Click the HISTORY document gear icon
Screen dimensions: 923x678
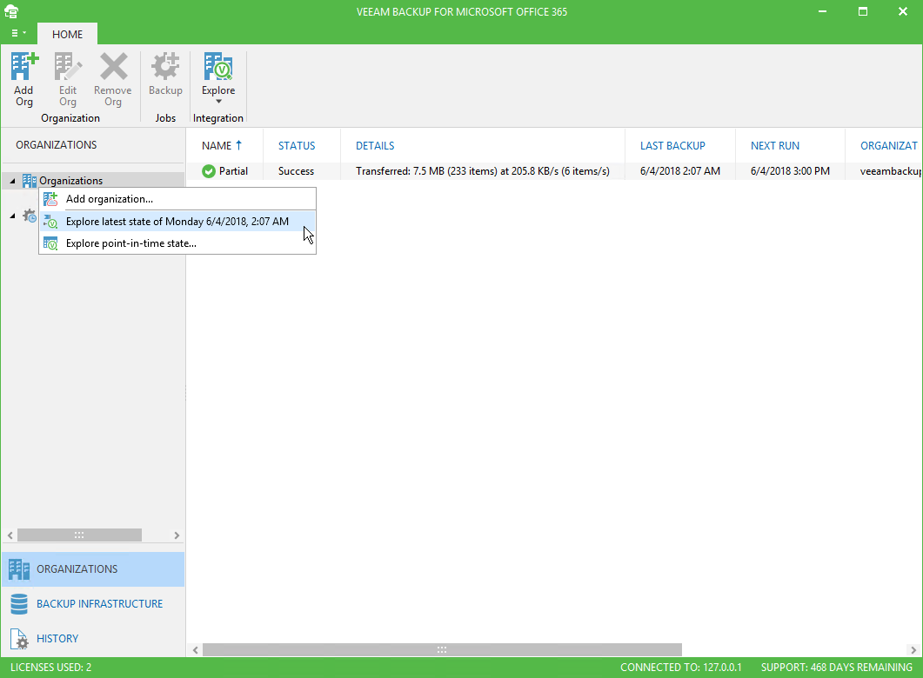click(x=19, y=639)
